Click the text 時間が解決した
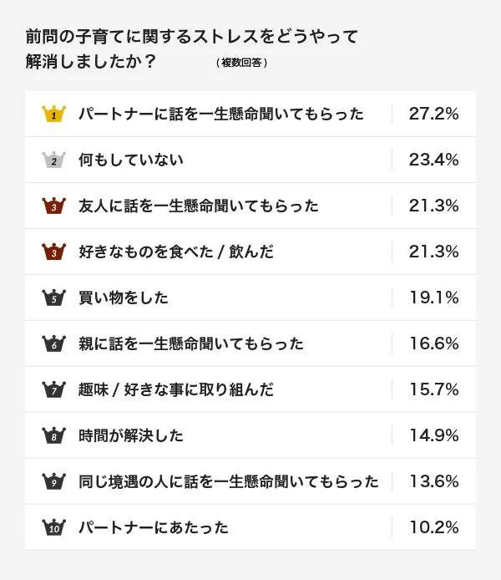The width and height of the screenshot is (501, 580). click(x=131, y=435)
